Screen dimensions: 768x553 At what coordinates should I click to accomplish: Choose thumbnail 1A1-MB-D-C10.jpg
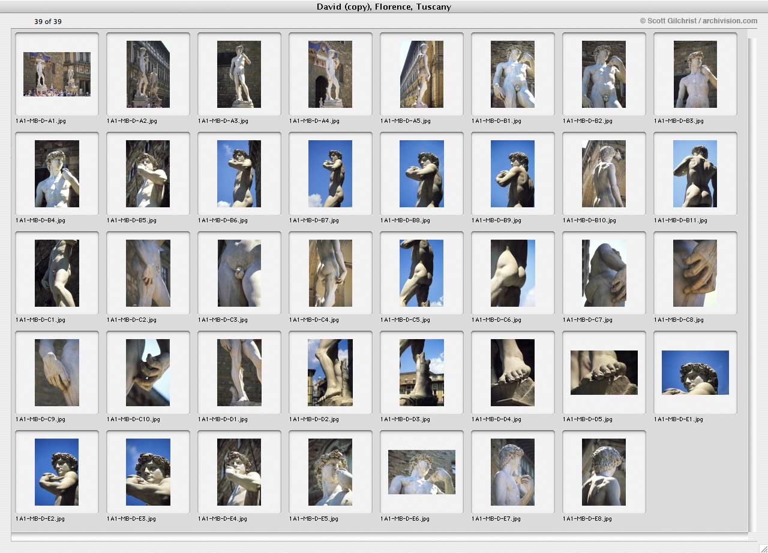148,373
